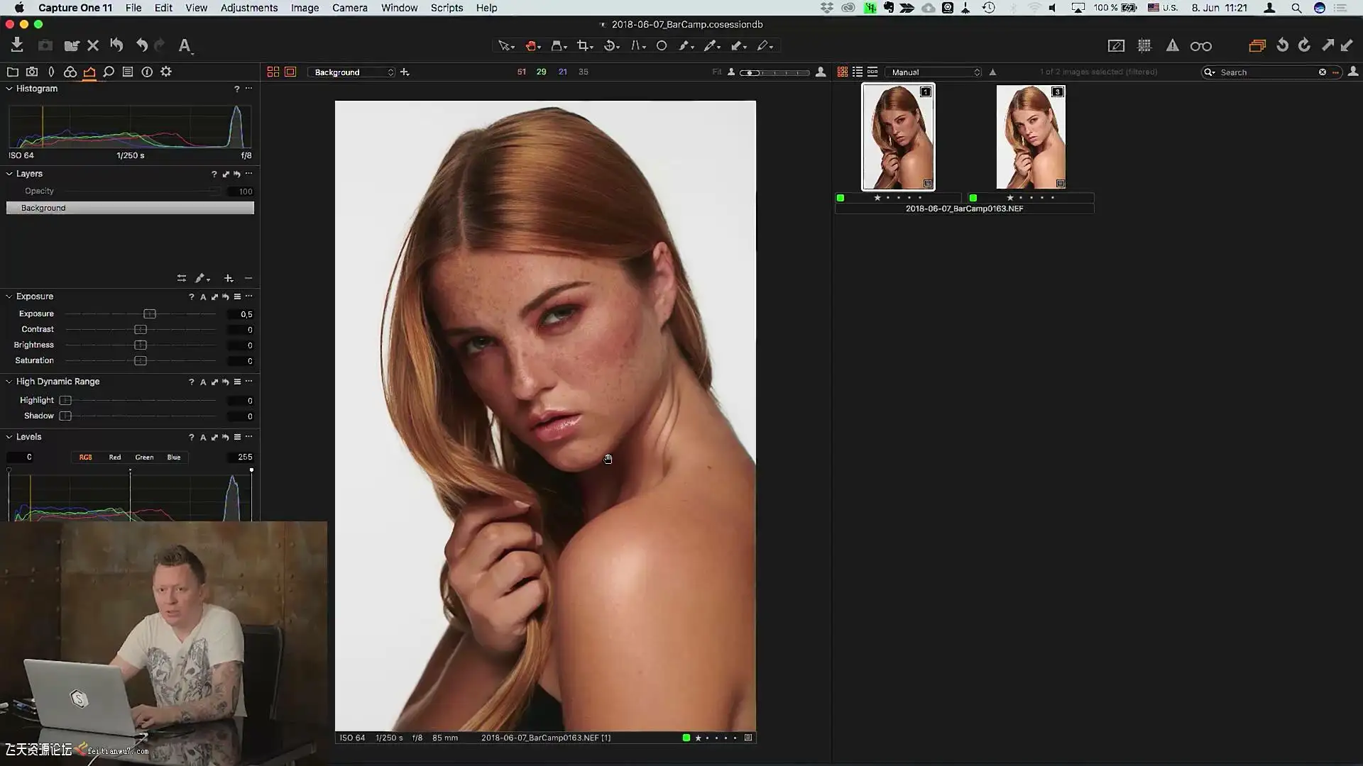Collapse the High Dynamic Range panel

coord(9,382)
